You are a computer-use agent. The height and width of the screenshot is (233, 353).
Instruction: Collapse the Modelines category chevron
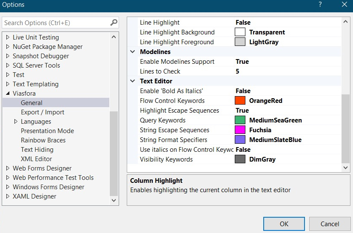tap(132, 52)
